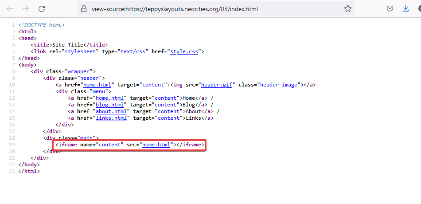The width and height of the screenshot is (421, 204).
Task: Open the Downloads arrow icon
Action: [x=405, y=9]
